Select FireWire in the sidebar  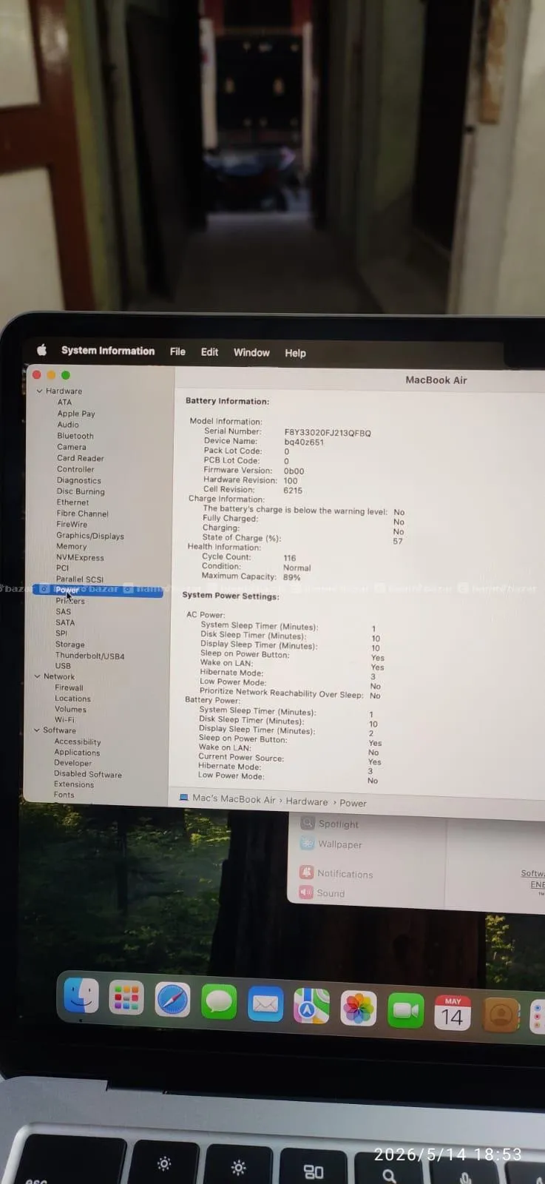click(x=72, y=524)
